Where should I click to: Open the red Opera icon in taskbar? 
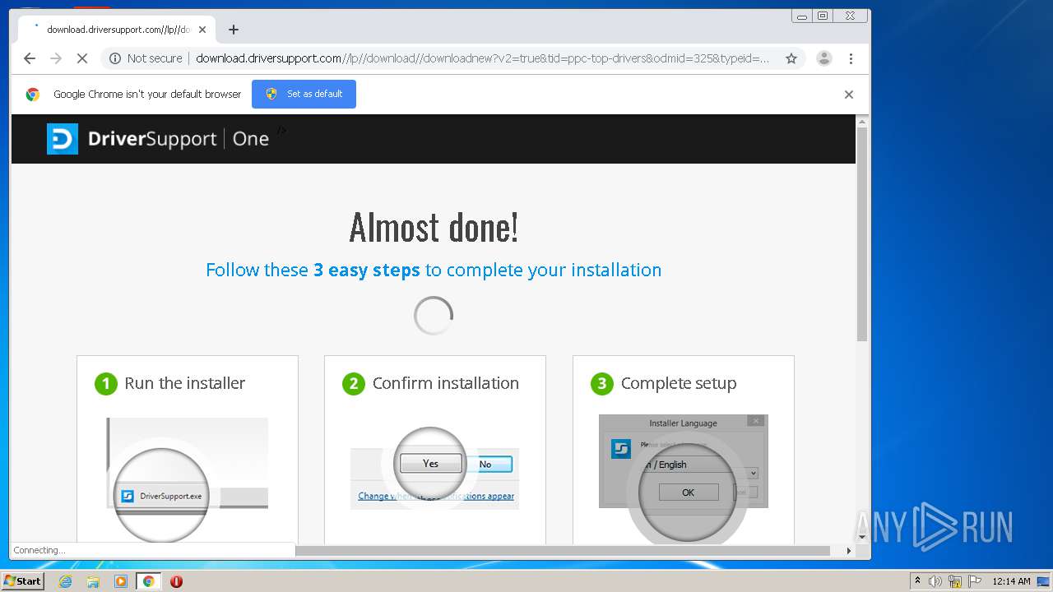click(176, 581)
